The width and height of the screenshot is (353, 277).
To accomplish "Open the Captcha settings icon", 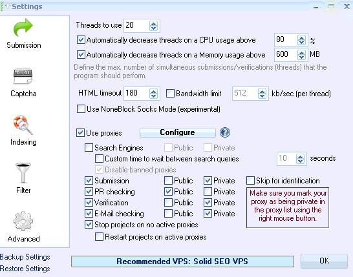I will coord(23,76).
